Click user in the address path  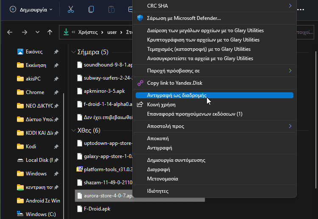click(112, 32)
